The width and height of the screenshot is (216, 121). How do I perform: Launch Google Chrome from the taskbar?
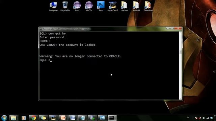pyautogui.click(x=33, y=118)
